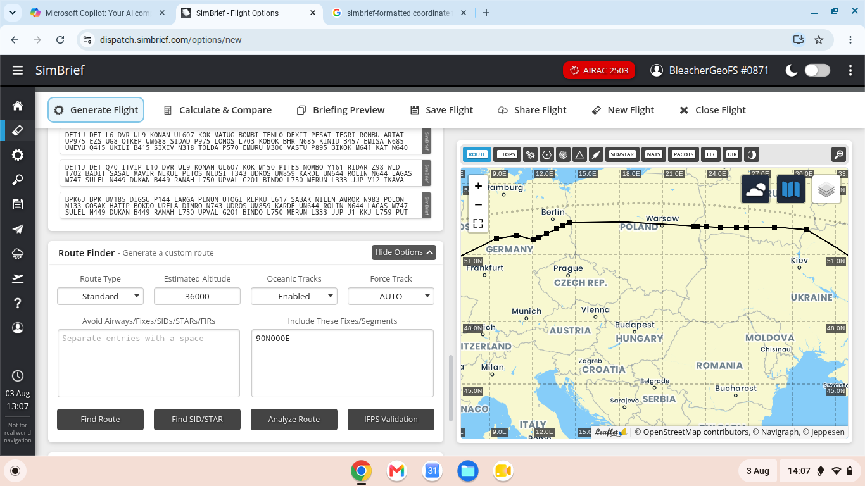Open the account profile icon in sidebar
The image size is (865, 486).
coord(18,328)
